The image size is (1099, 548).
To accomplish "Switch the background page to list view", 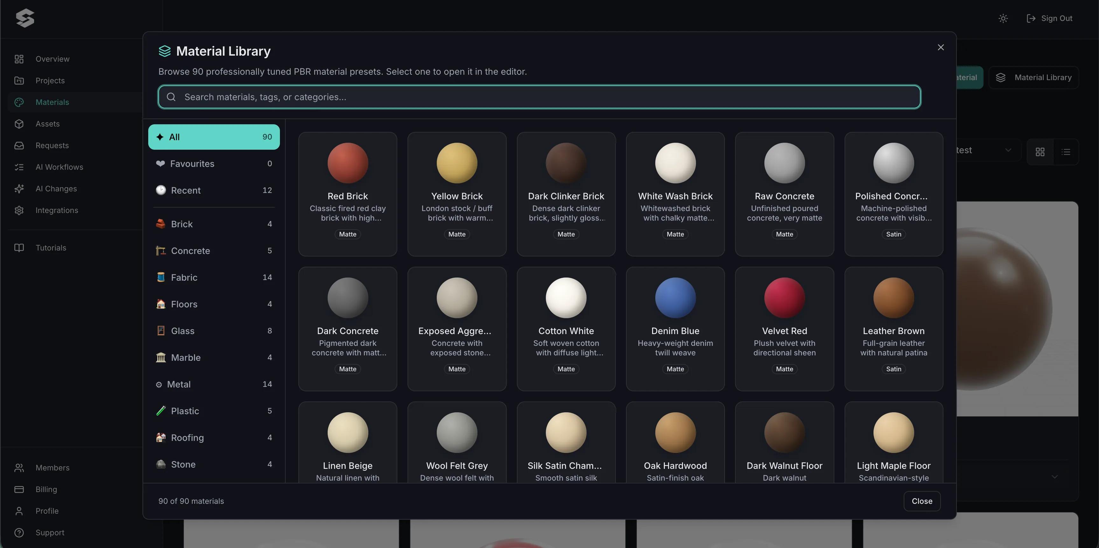I will pyautogui.click(x=1066, y=152).
